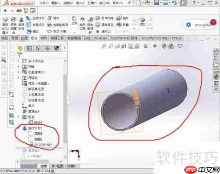Expand the 切割清单(1) tree node
The image size is (220, 174).
pos(18,72)
